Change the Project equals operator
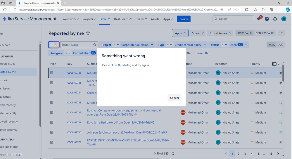 coord(116,45)
